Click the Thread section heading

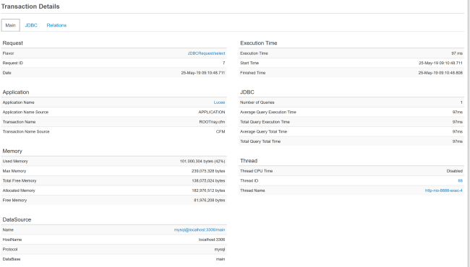click(249, 161)
